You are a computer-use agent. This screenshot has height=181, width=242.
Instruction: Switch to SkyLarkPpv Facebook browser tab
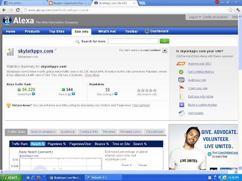tap(23, 3)
